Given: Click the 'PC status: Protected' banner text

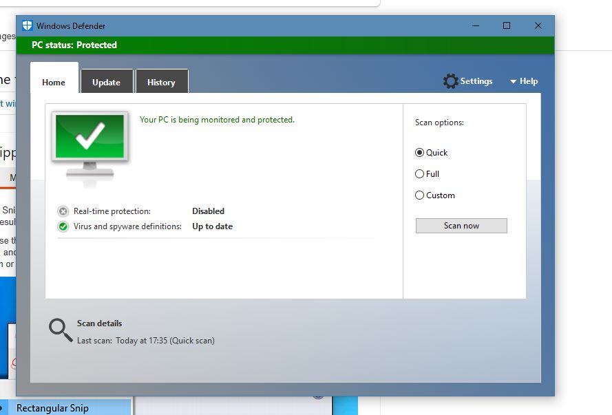Looking at the screenshot, I should click(74, 45).
